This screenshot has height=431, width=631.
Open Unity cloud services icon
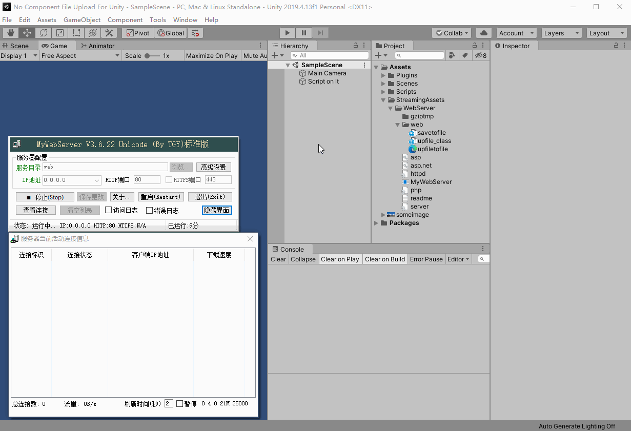tap(484, 33)
